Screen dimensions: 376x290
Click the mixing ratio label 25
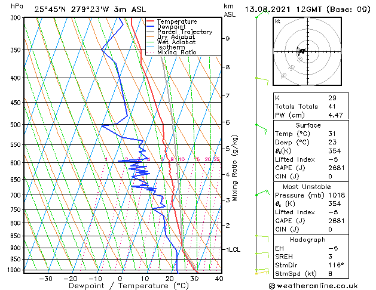pyautogui.click(x=216, y=159)
